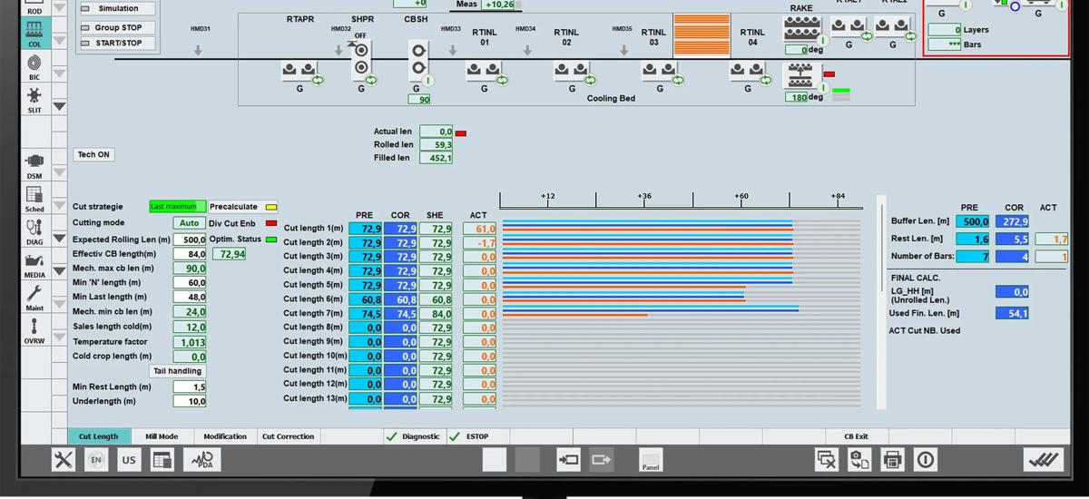The height and width of the screenshot is (499, 1089).
Task: Switch to the Modification tab
Action: coord(225,436)
